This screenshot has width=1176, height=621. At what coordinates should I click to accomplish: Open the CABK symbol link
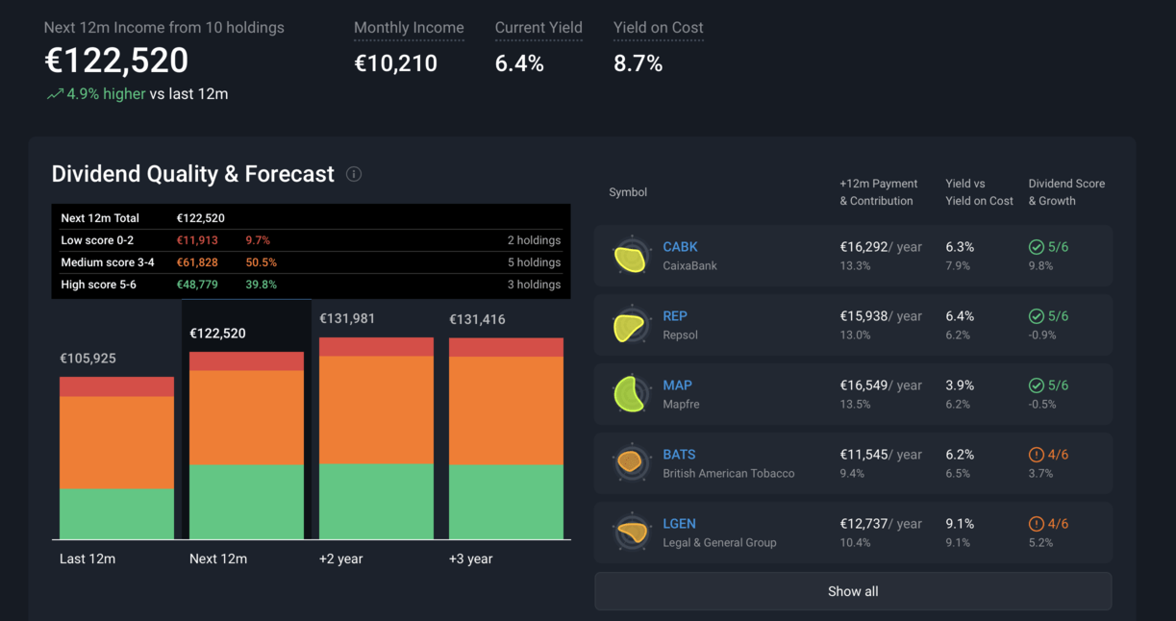(680, 247)
